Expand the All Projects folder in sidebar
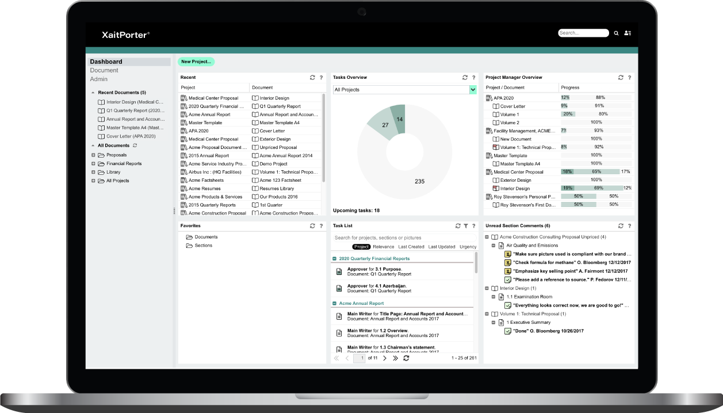This screenshot has height=413, width=723. (93, 181)
